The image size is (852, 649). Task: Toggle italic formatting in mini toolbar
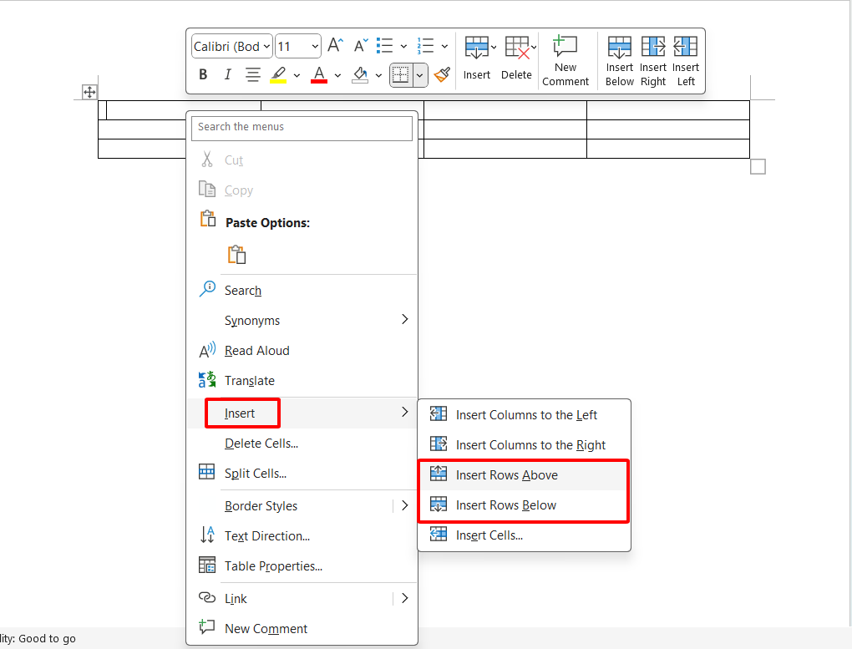(x=227, y=75)
